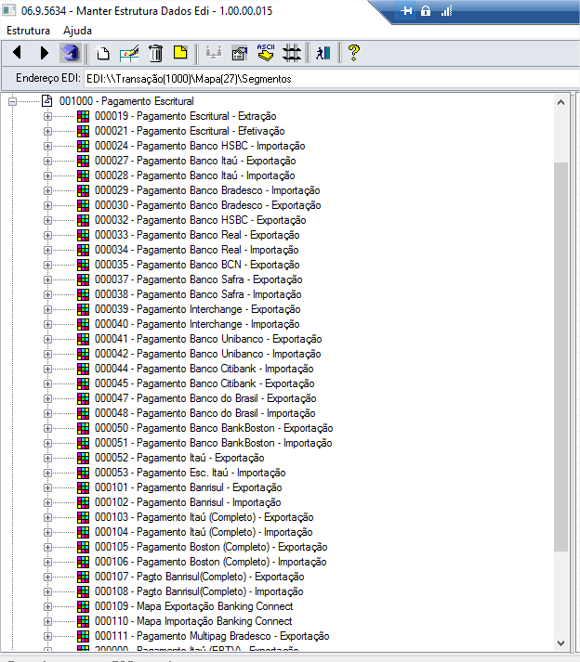Click the ASCII toolbar icon

[266, 52]
